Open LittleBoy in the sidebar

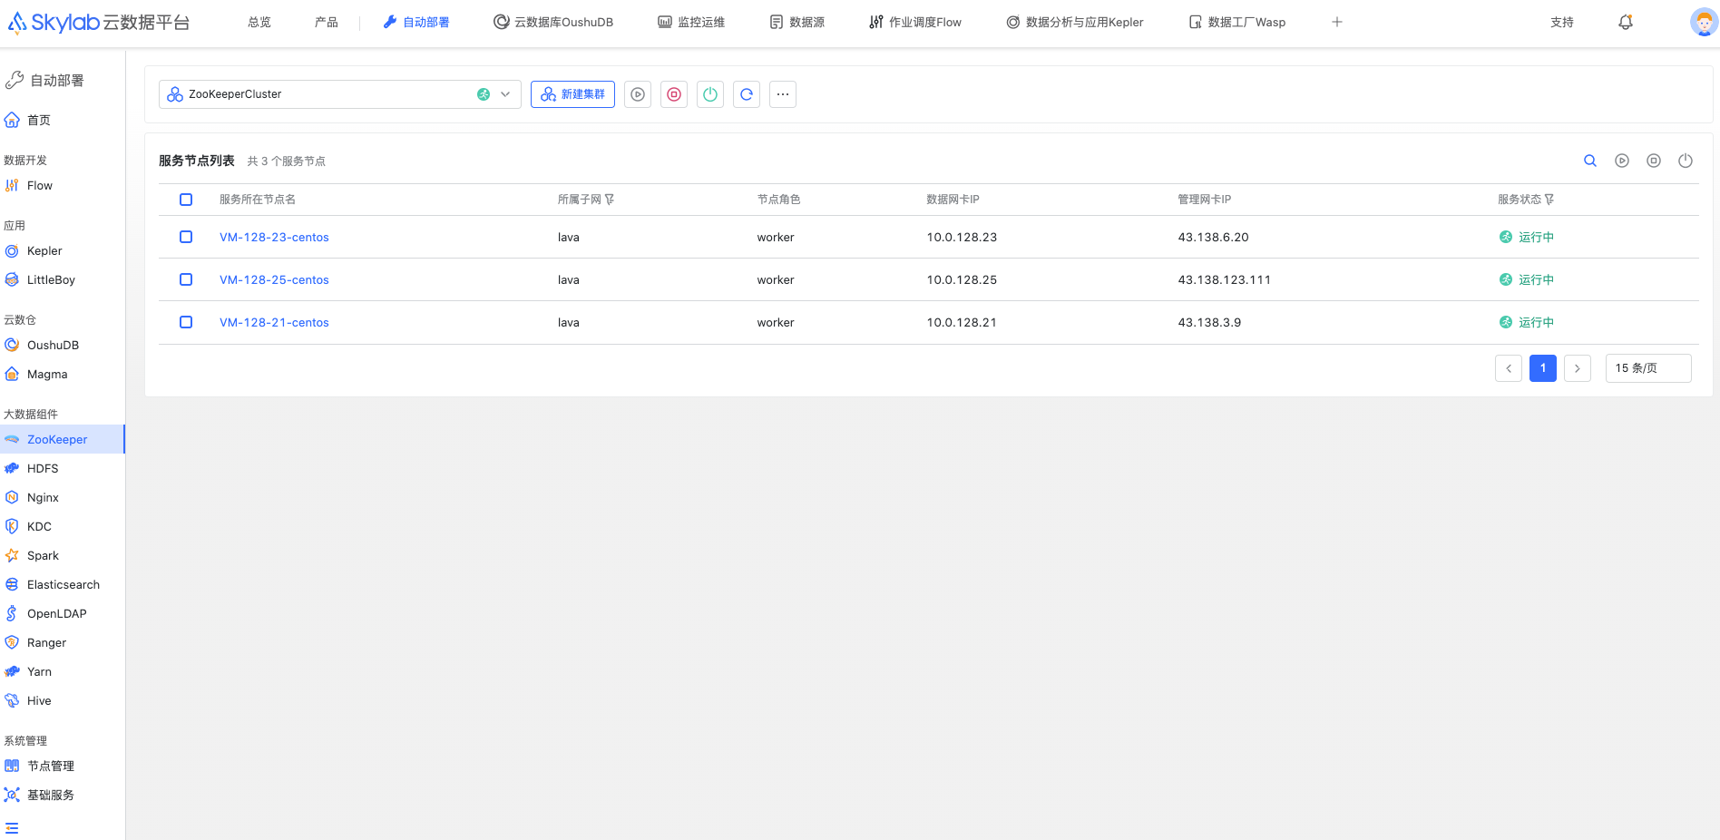pyautogui.click(x=63, y=279)
